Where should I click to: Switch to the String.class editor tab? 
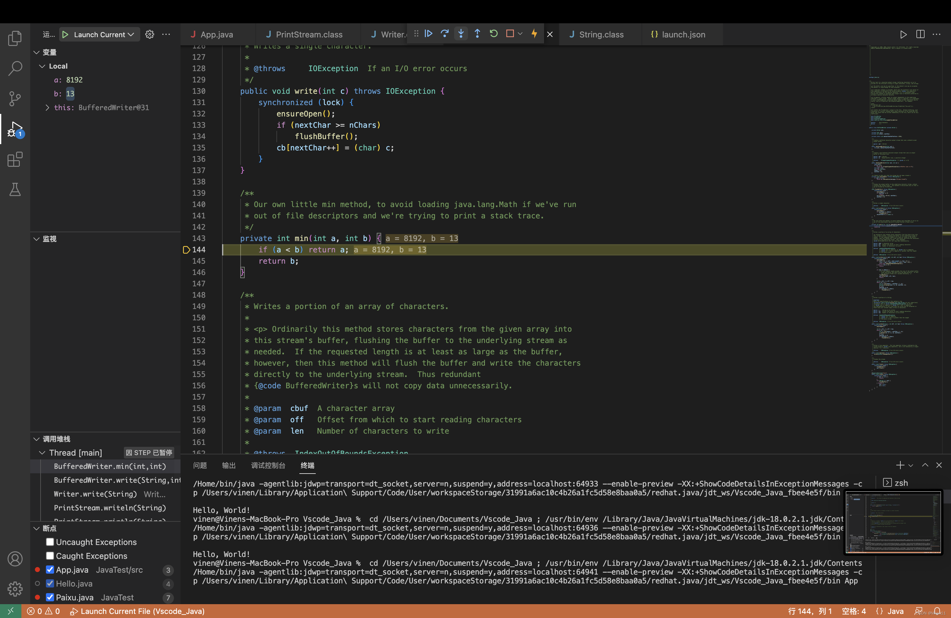(601, 35)
